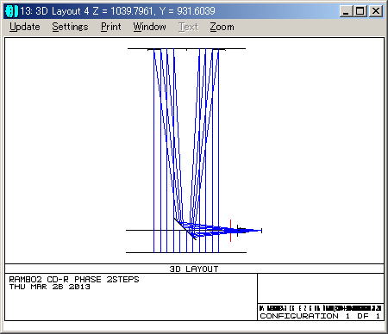Click the RAMBO2 CD-R PHASE 2STEPS text

coord(74,279)
